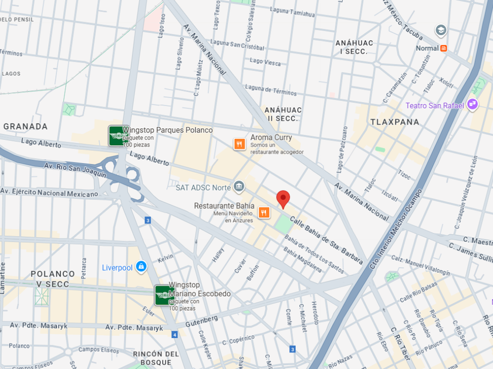Open the Wingstop Mariano Escobedo logo marker

pyautogui.click(x=165, y=295)
